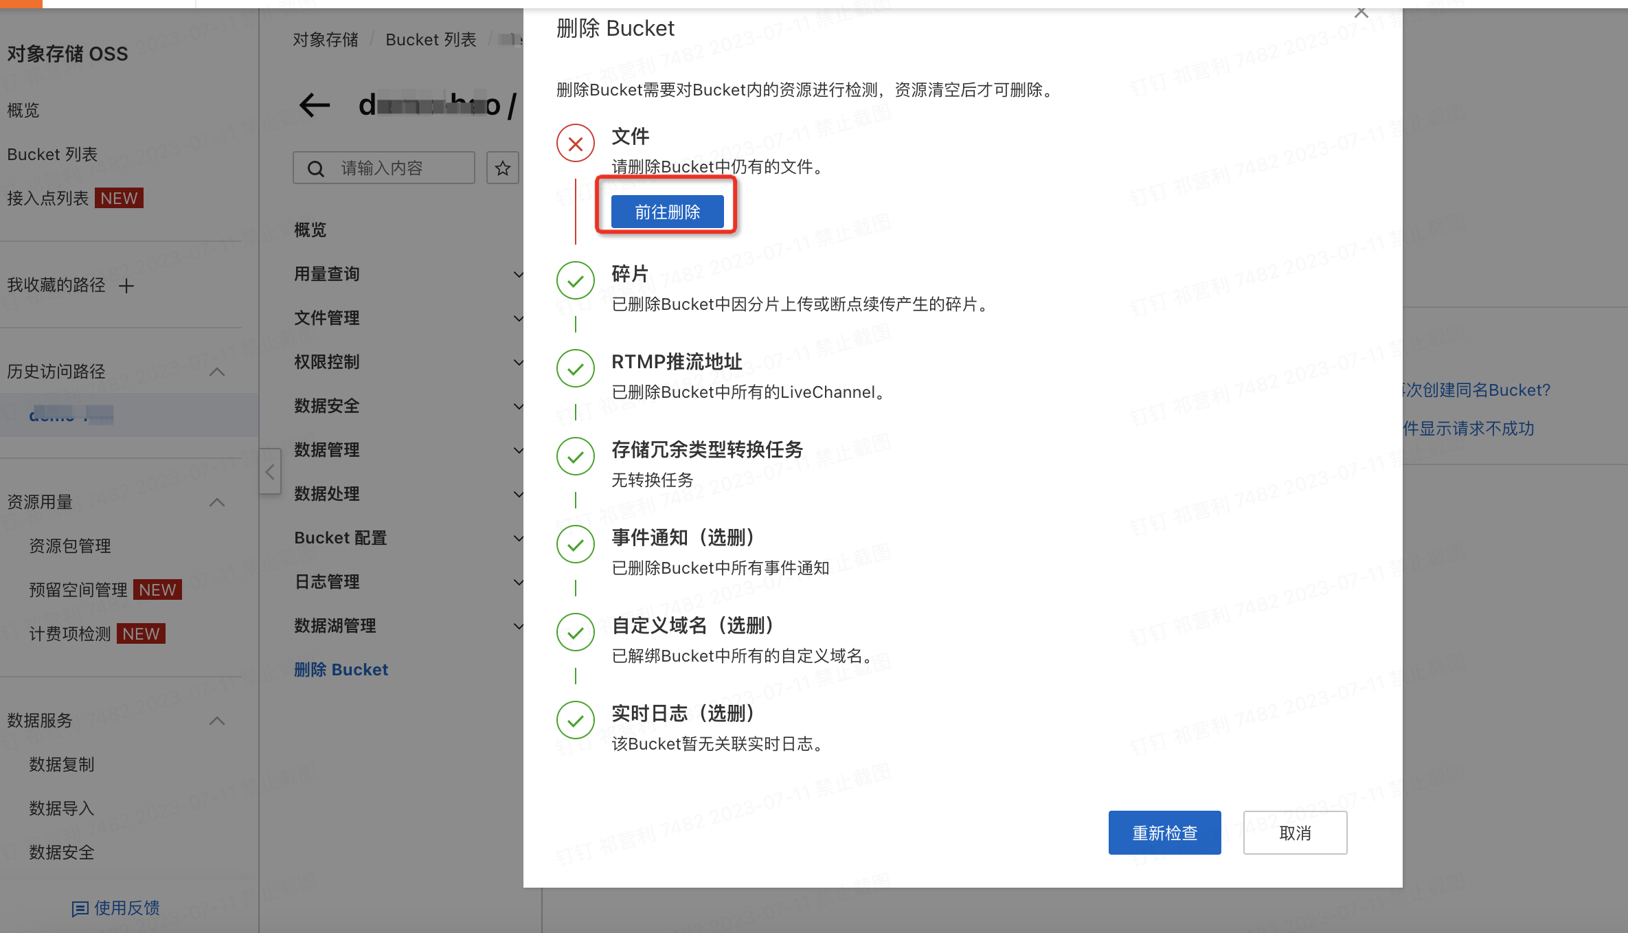Image resolution: width=1628 pixels, height=933 pixels.
Task: Click the search magnifier icon
Action: coord(315,168)
